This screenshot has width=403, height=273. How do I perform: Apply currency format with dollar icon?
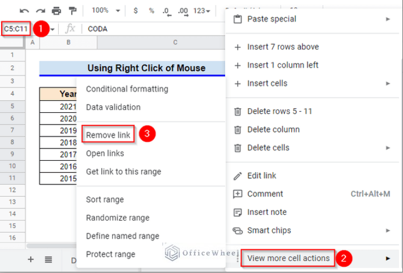click(136, 10)
